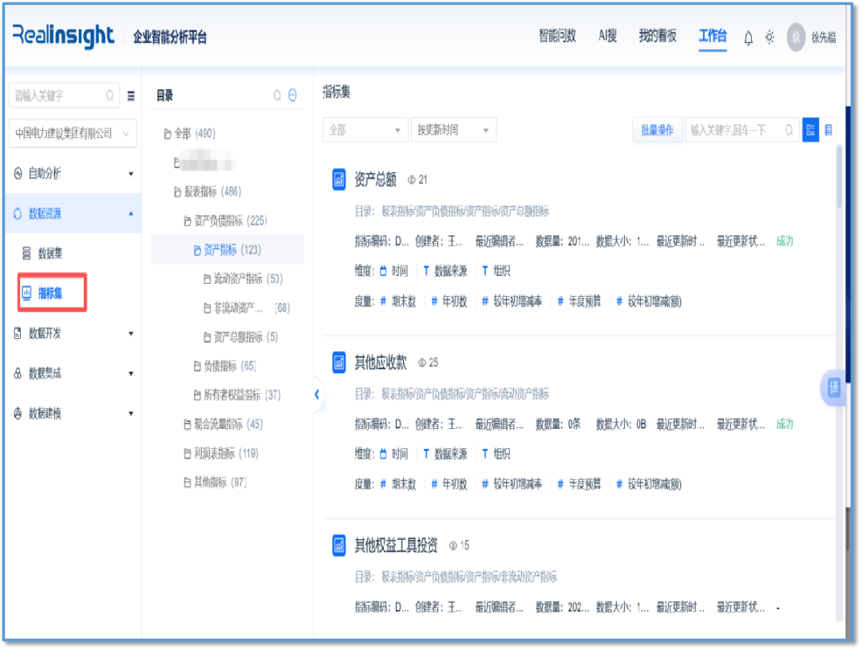Image resolution: width=862 pixels, height=650 pixels.
Task: Click the view count icon beside 资产总额
Action: click(x=411, y=179)
